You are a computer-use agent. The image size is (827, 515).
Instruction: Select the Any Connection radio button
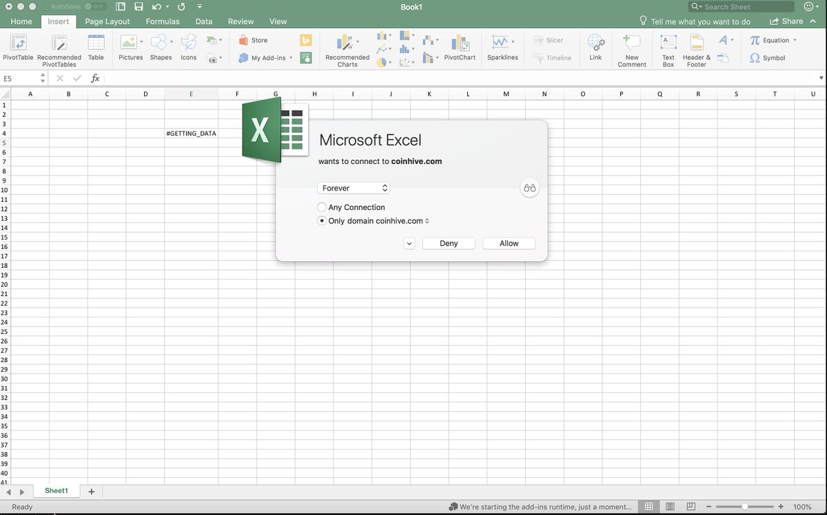pos(322,207)
